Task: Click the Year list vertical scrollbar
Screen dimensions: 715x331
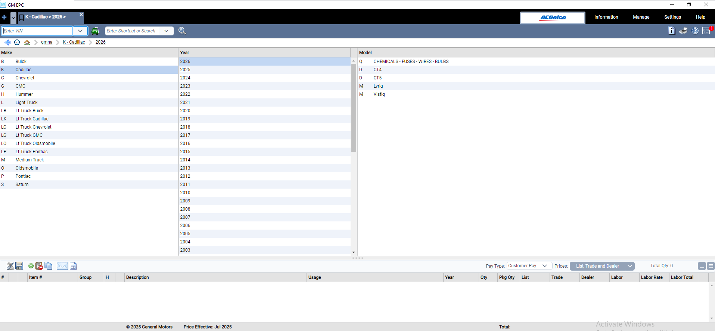Action: pos(354,108)
